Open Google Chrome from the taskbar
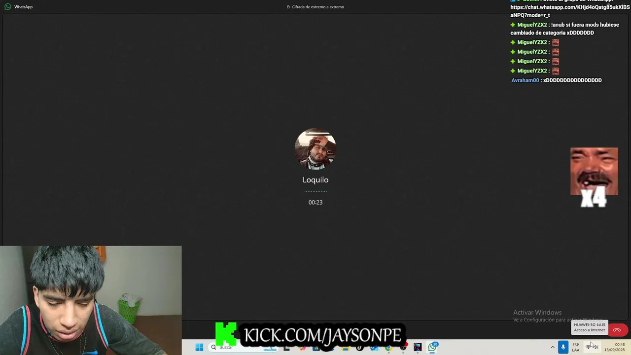This screenshot has width=631, height=355. pyautogui.click(x=388, y=347)
